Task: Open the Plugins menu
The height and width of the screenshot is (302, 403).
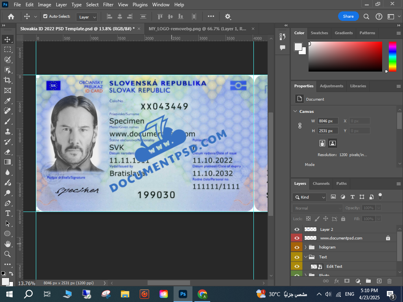Action: [140, 5]
